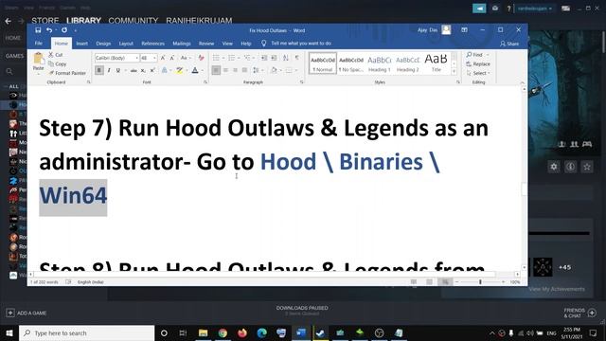Decrease paragraph indent

(264, 58)
